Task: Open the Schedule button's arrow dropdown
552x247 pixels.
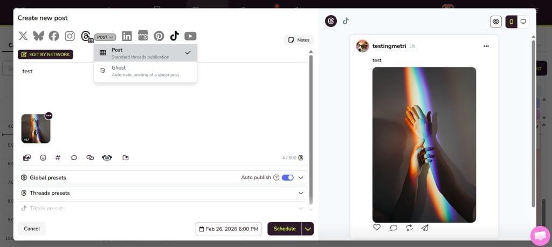Action: [x=308, y=229]
